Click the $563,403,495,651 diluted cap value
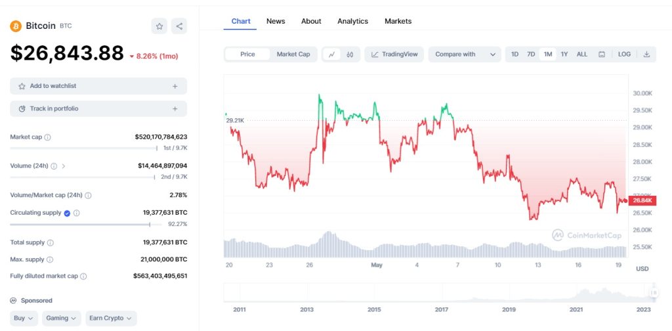The width and height of the screenshot is (672, 331). click(160, 276)
